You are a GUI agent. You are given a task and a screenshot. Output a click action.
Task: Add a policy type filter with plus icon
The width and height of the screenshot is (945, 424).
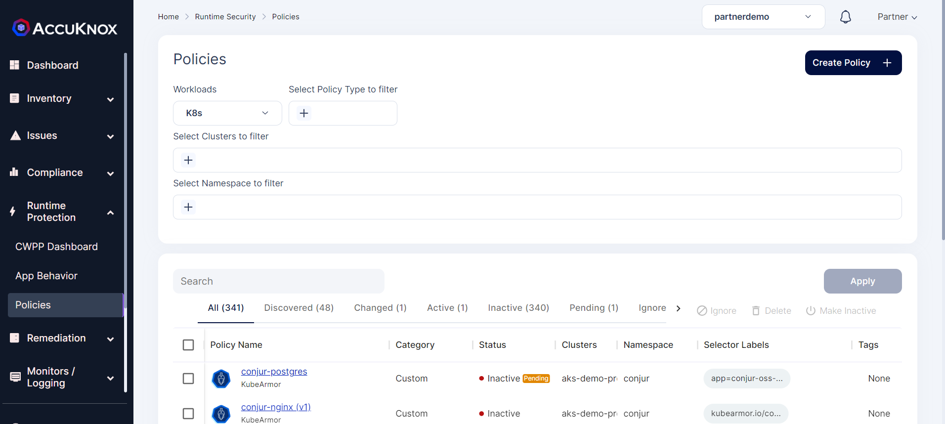pyautogui.click(x=304, y=113)
